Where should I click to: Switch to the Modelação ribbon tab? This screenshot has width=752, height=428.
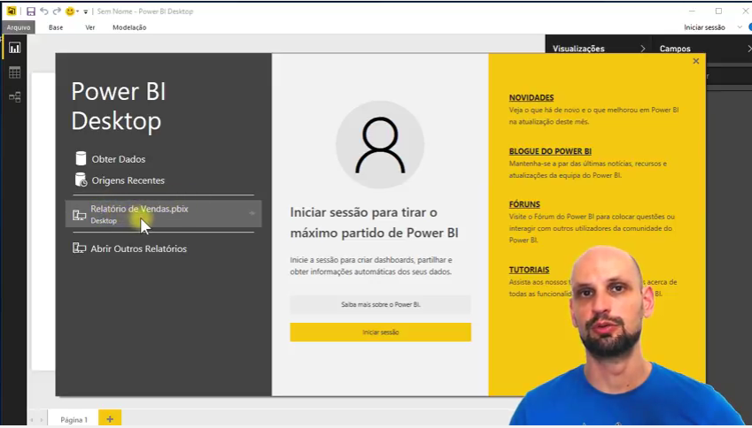click(129, 27)
